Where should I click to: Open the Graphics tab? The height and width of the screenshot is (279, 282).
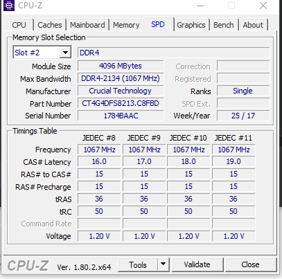191,25
